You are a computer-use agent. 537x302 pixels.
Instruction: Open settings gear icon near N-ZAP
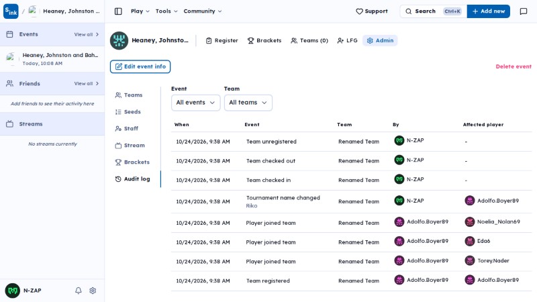[x=93, y=291]
